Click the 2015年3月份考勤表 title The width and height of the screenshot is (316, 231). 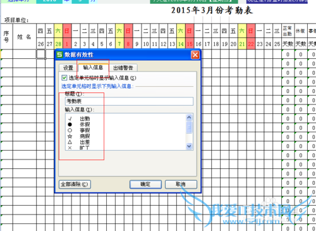tap(212, 10)
